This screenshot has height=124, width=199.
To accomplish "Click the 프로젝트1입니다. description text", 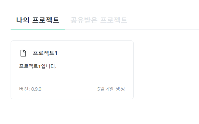I will 38,66.
